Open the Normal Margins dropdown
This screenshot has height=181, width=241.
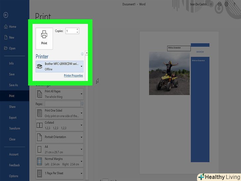coord(81,161)
